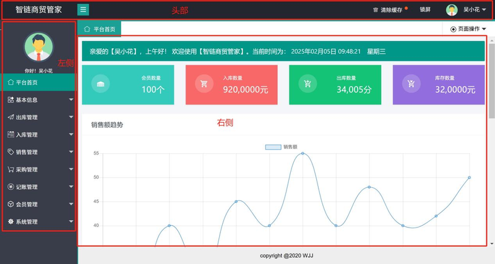Image resolution: width=495 pixels, height=264 pixels.
Task: Click the 吴小花 username in header
Action: [x=471, y=10]
